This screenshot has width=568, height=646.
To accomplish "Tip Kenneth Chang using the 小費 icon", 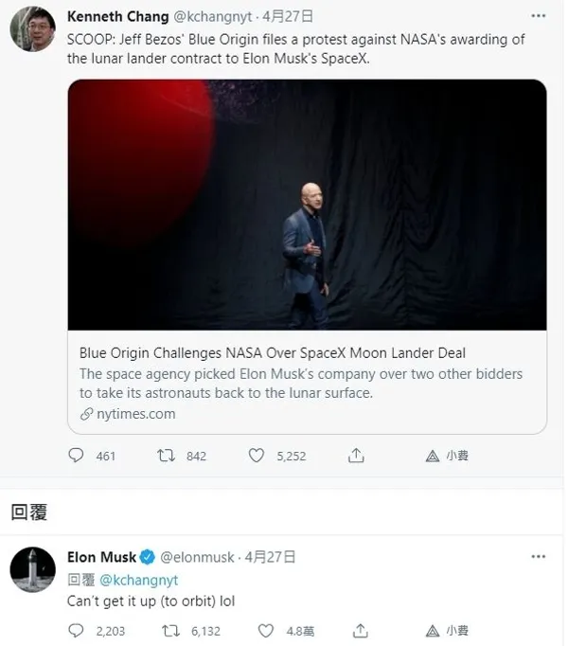I will click(432, 456).
